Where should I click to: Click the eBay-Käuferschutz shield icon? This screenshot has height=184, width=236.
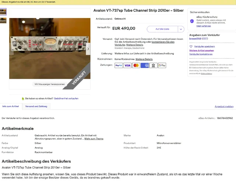[x=192, y=21]
